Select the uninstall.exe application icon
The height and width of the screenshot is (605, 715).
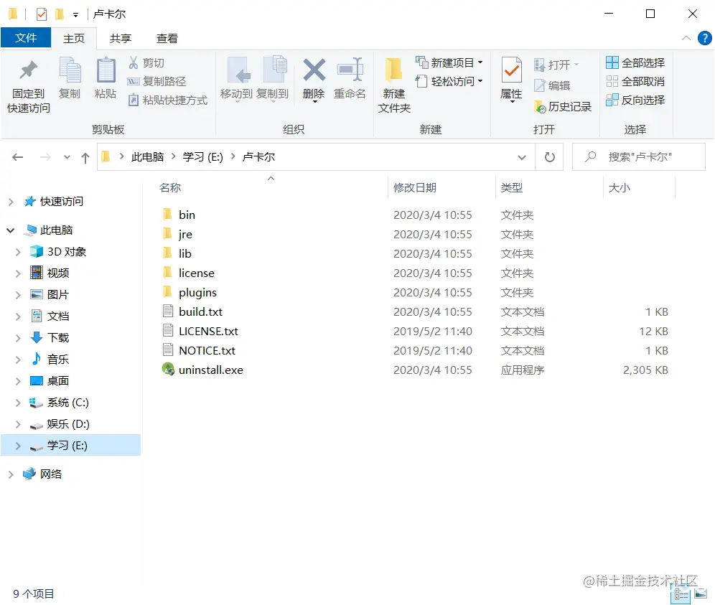tap(168, 369)
